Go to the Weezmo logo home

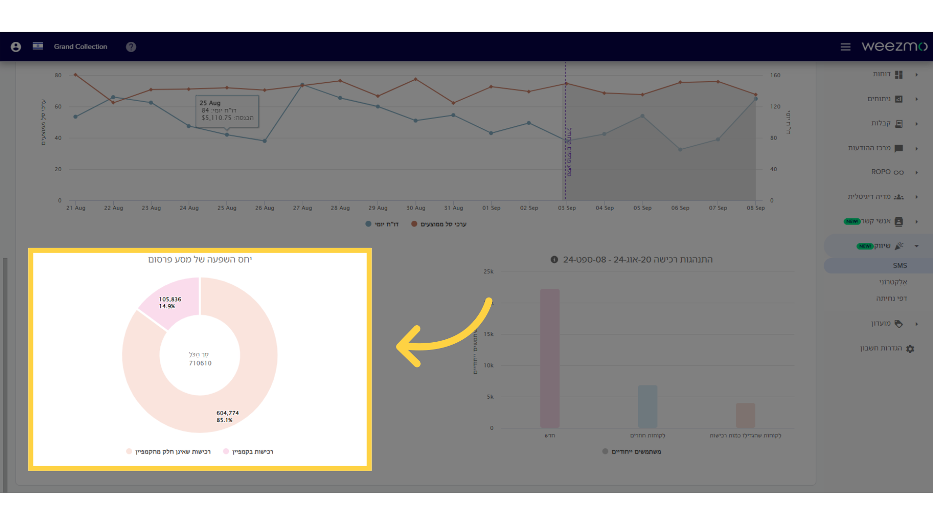click(895, 46)
